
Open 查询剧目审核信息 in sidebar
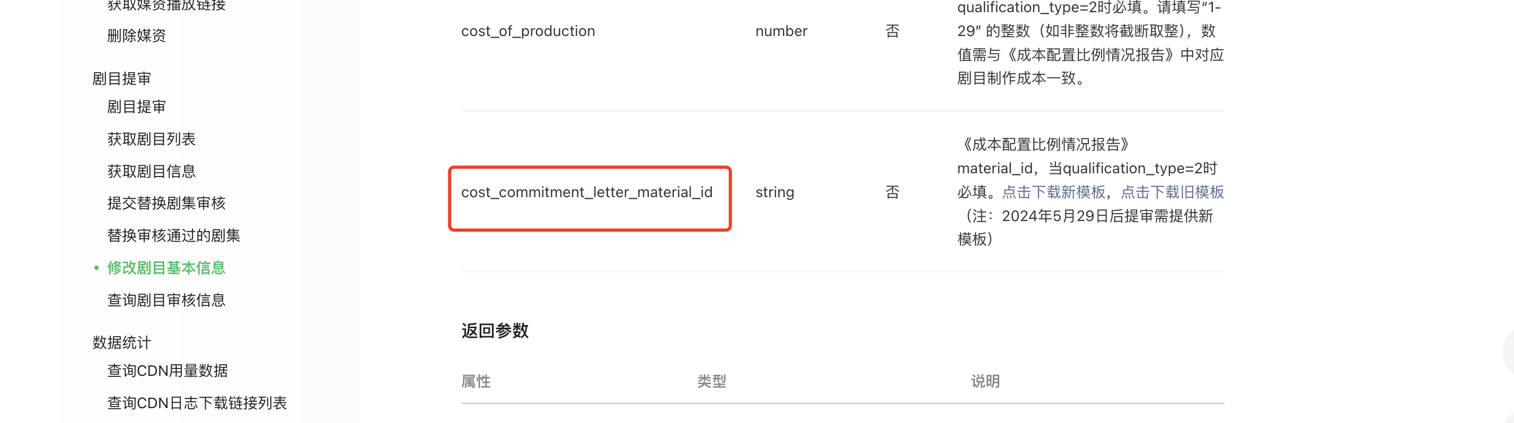(x=166, y=300)
